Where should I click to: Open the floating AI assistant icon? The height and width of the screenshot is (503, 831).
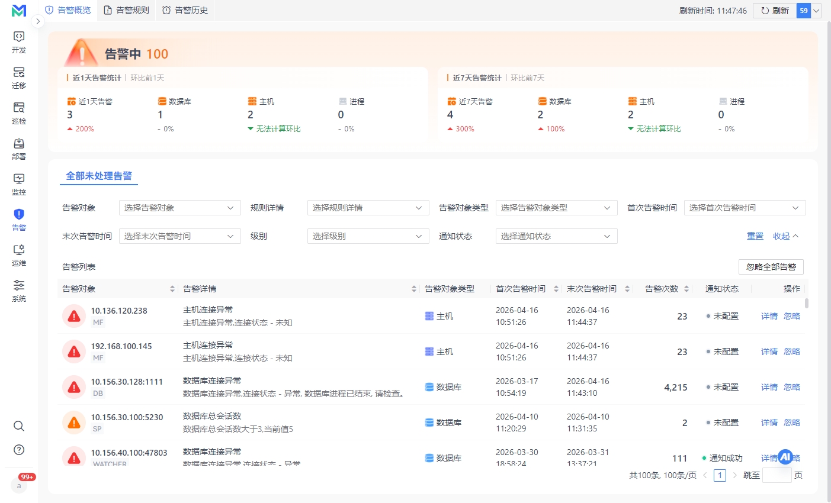coord(785,457)
